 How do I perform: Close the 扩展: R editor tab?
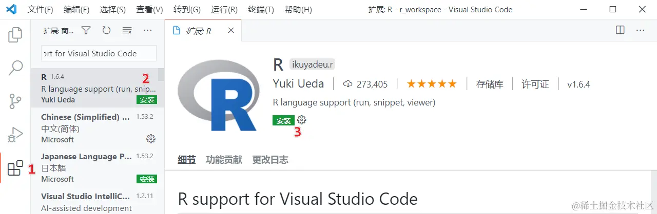click(231, 31)
